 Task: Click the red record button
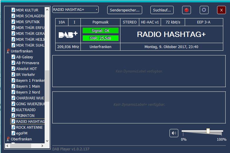coord(186,10)
